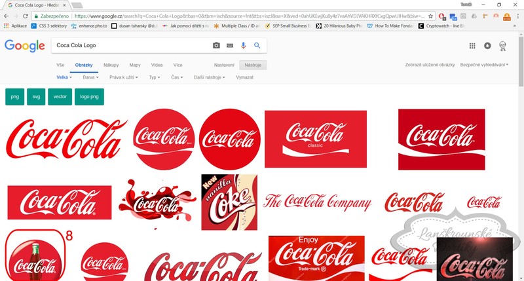Screen dimensions: 524x281
Task: Open the Cryptowatch bookmark
Action: pos(441,26)
